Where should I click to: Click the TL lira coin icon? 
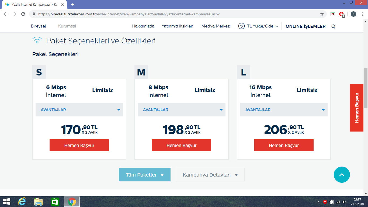click(x=242, y=26)
